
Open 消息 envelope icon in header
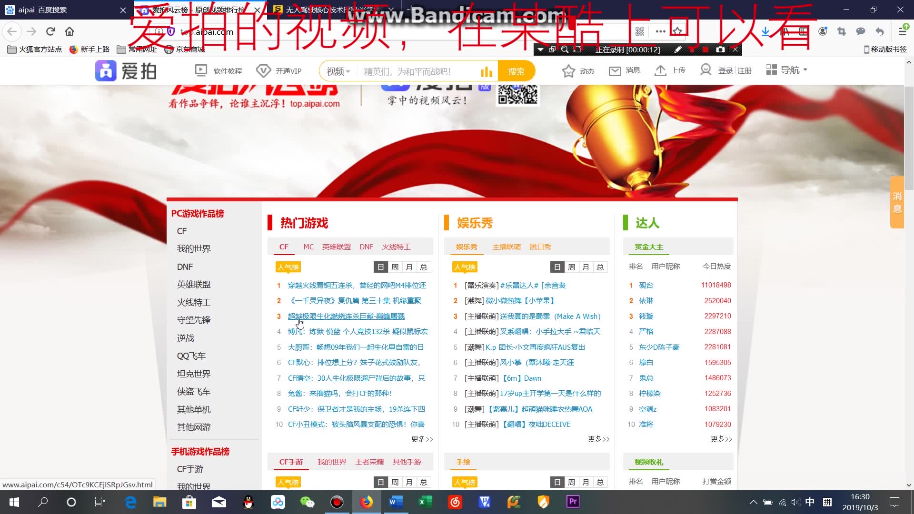[615, 71]
